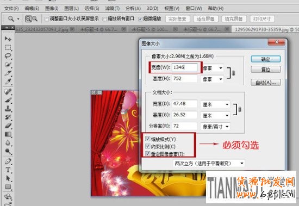
Task: Select the Pen tool
Action: click(8, 161)
